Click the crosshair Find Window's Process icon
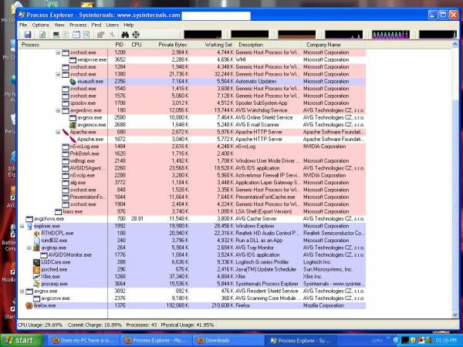 coord(136,35)
